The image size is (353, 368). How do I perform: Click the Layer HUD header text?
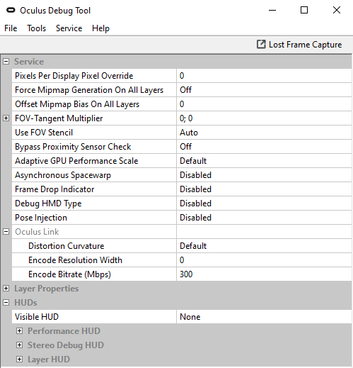[x=49, y=359]
